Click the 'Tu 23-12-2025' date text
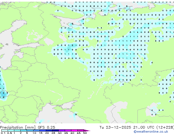The width and height of the screenshot is (174, 134). [115, 127]
